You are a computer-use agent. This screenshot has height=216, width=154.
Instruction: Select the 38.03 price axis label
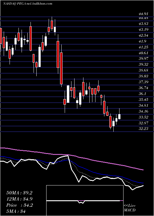pos(143,76)
